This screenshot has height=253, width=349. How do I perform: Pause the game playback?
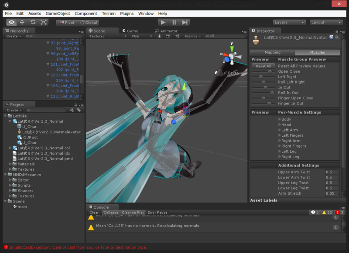click(174, 23)
